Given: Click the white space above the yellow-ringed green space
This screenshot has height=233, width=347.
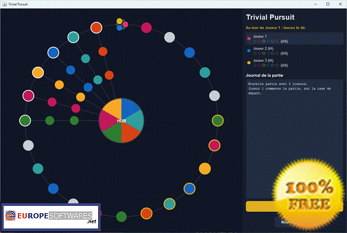Looking at the screenshot, I should pos(215,96).
